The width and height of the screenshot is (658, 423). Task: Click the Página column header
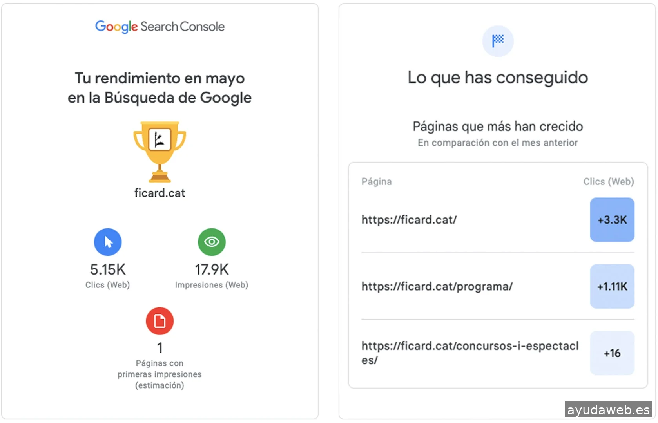pyautogui.click(x=377, y=181)
